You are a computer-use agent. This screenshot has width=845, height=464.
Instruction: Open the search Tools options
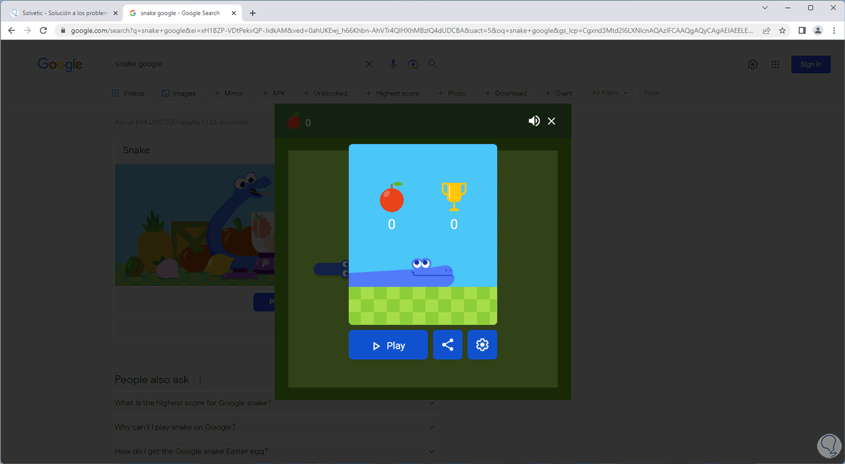(651, 93)
